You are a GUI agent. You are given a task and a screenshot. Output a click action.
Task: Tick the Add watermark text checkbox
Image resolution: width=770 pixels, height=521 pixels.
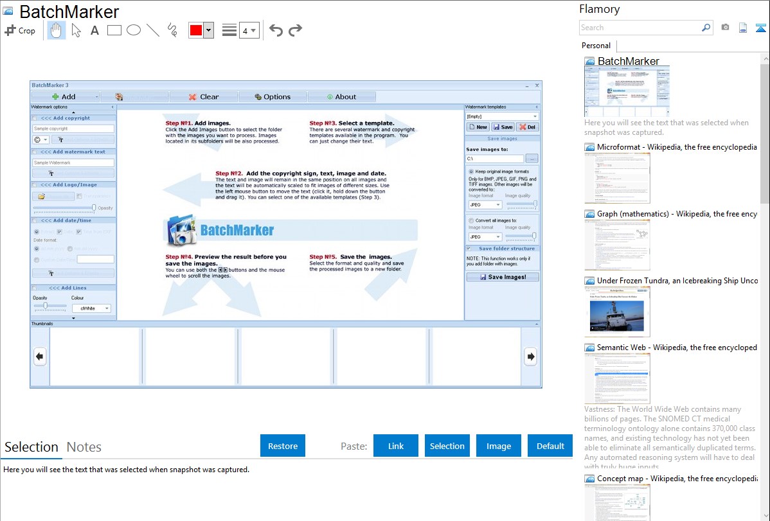(34, 152)
